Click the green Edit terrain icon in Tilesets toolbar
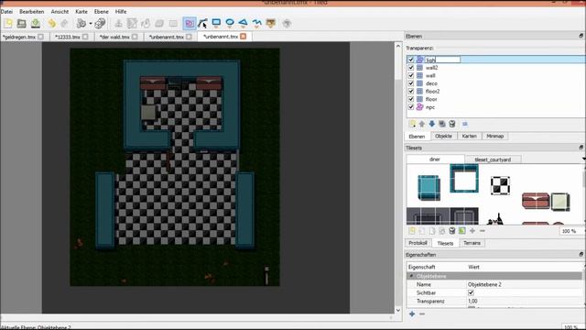Image resolution: width=586 pixels, height=330 pixels. pos(462,231)
